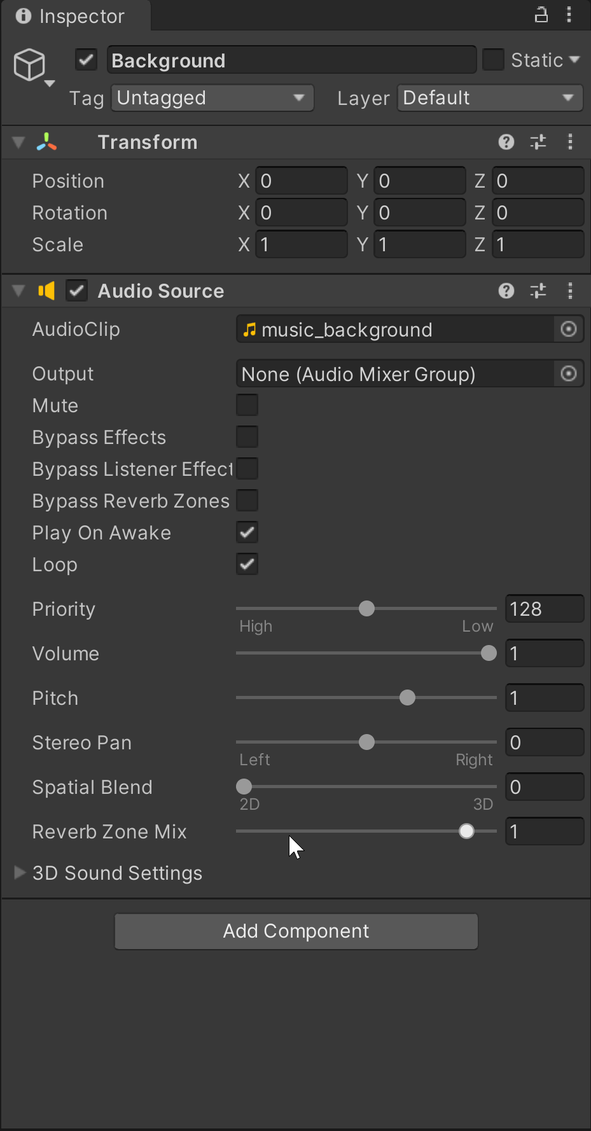
Task: Open the Tag dropdown showing Untagged
Action: point(212,98)
